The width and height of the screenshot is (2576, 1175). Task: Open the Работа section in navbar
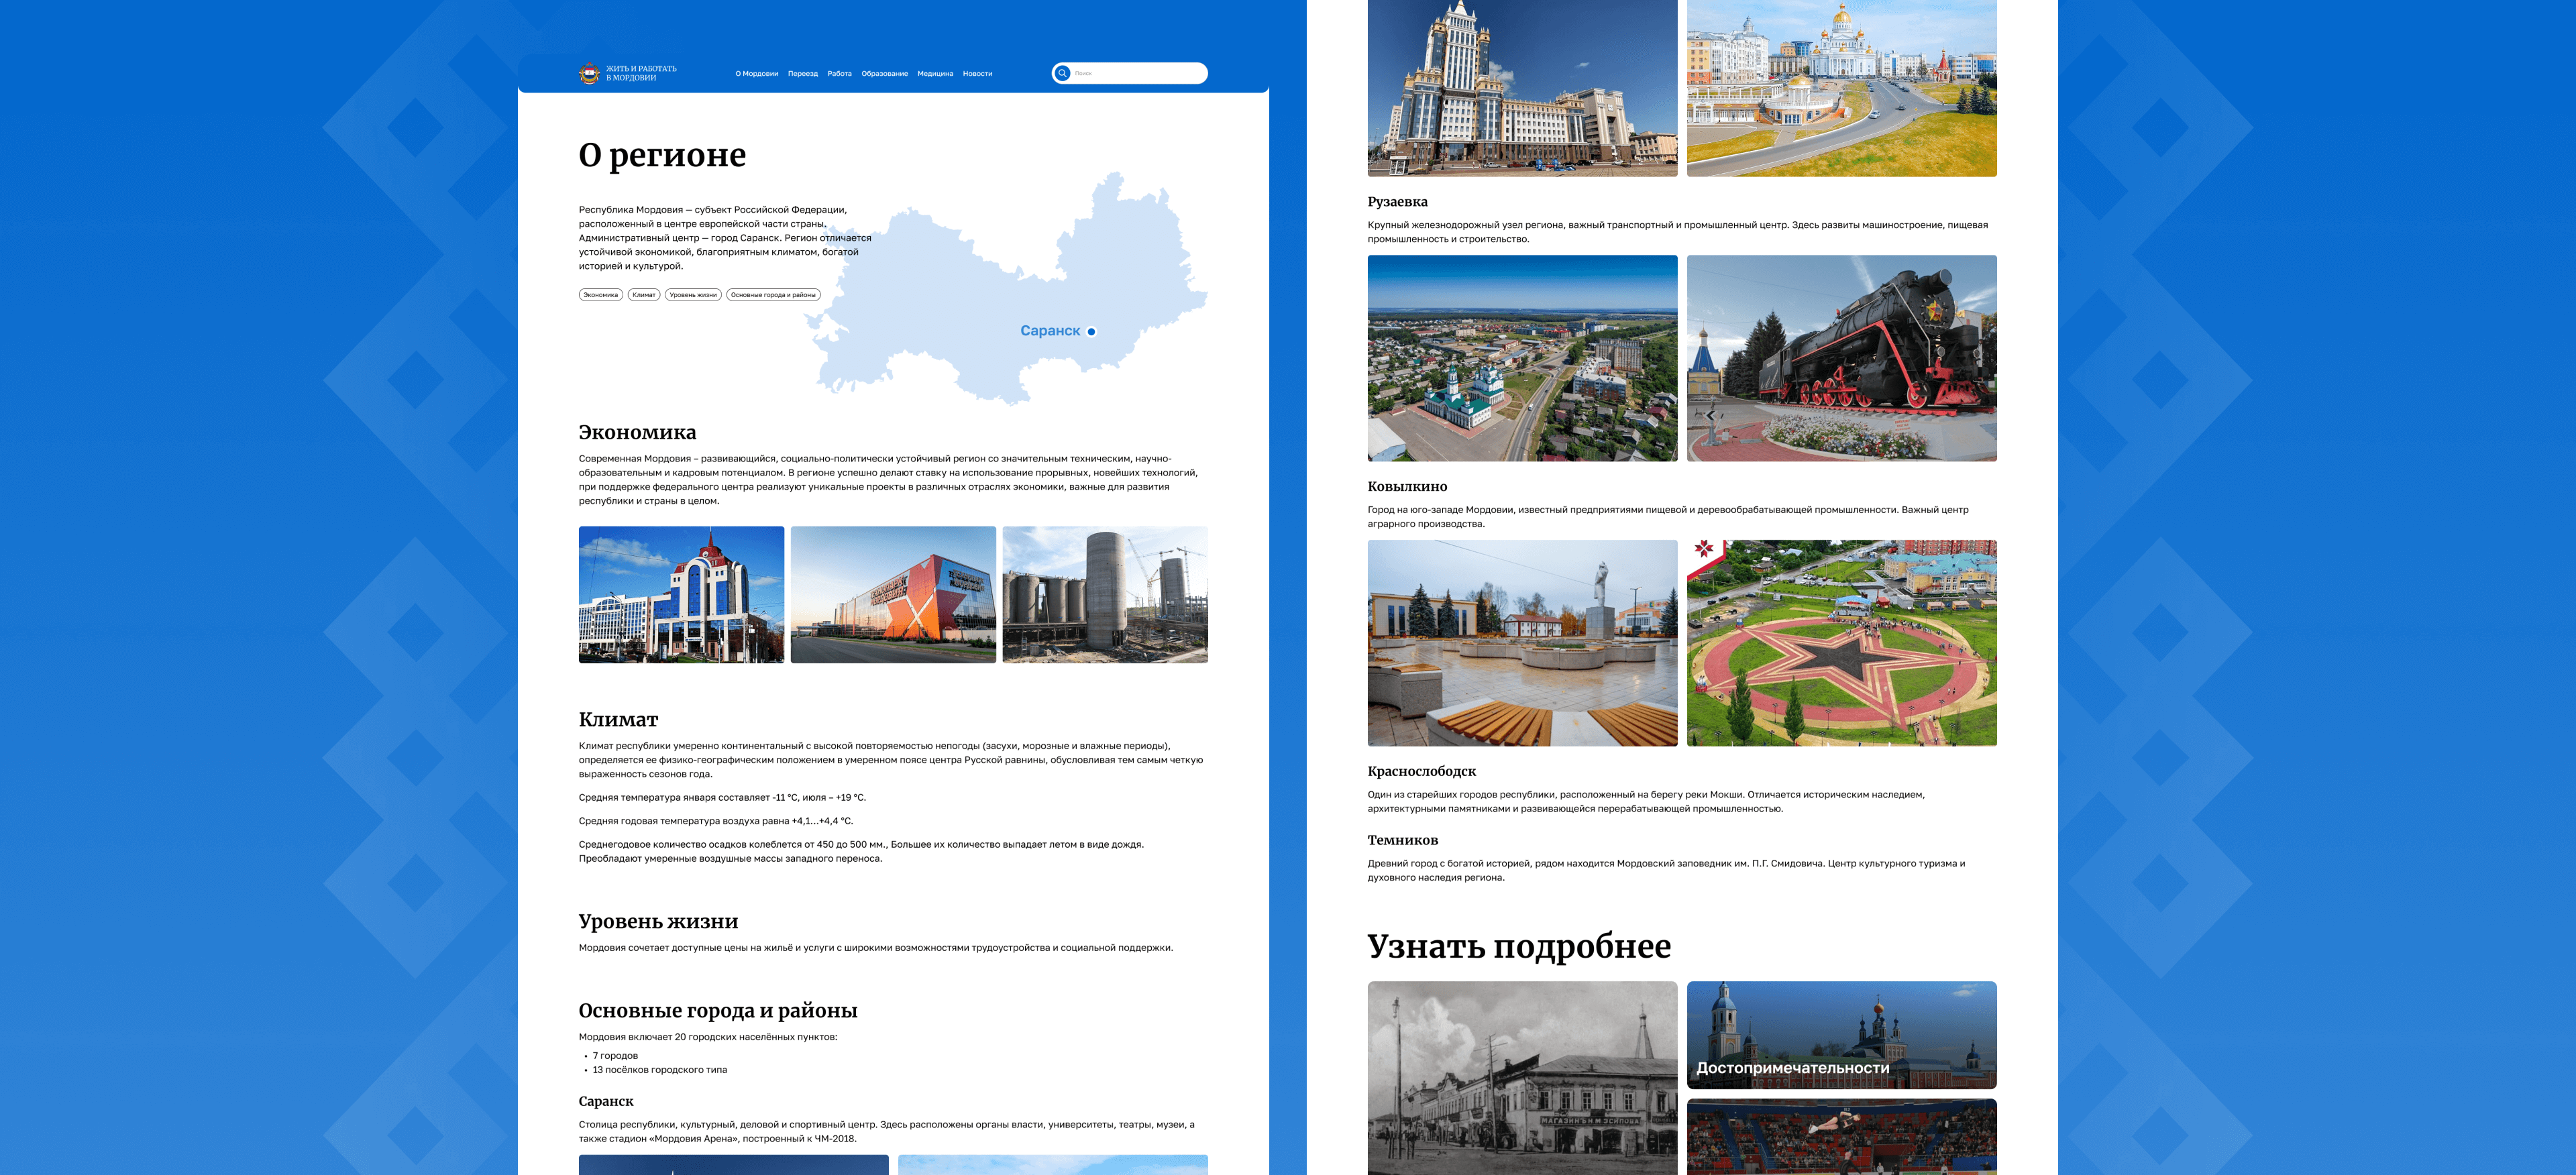(x=839, y=74)
